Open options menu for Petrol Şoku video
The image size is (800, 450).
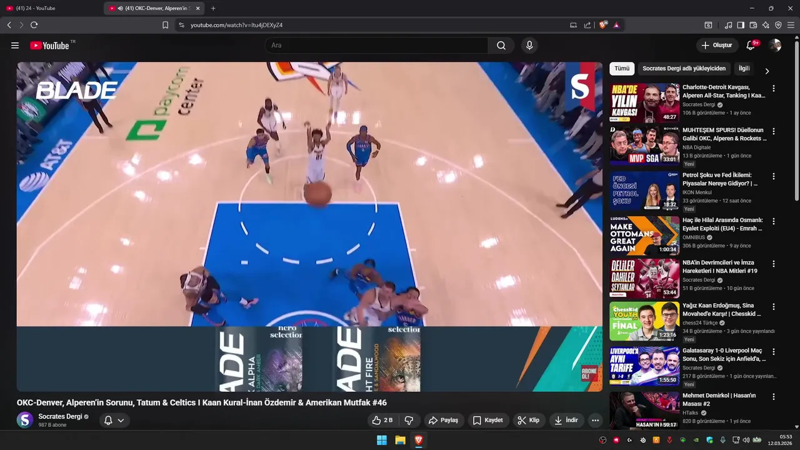pyautogui.click(x=774, y=176)
